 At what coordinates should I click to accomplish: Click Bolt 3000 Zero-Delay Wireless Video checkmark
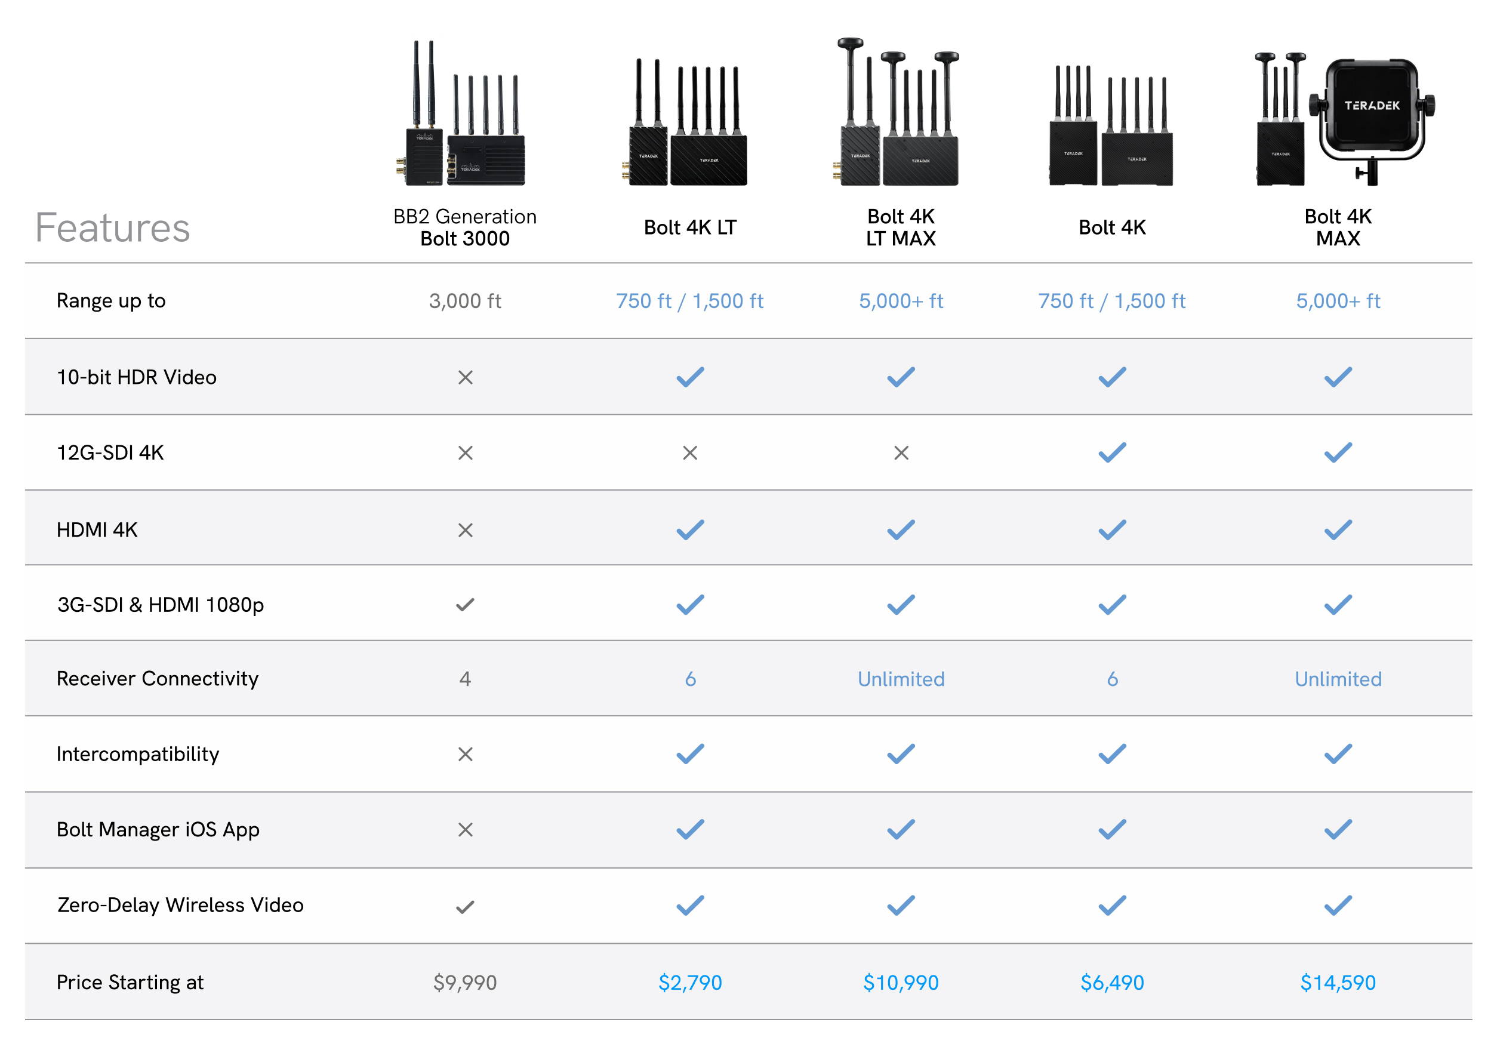pos(465,907)
